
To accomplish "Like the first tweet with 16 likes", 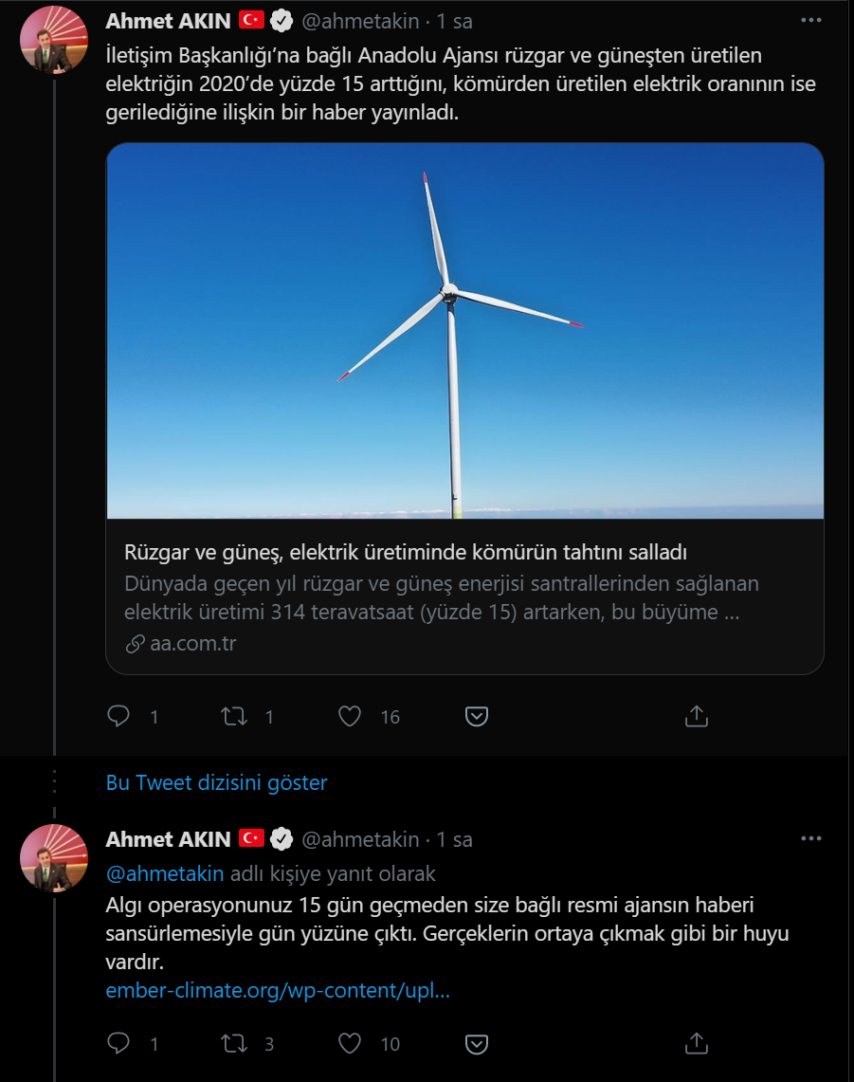I will 350,716.
